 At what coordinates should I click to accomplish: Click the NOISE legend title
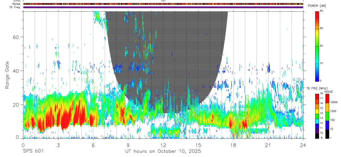tap(329, 92)
